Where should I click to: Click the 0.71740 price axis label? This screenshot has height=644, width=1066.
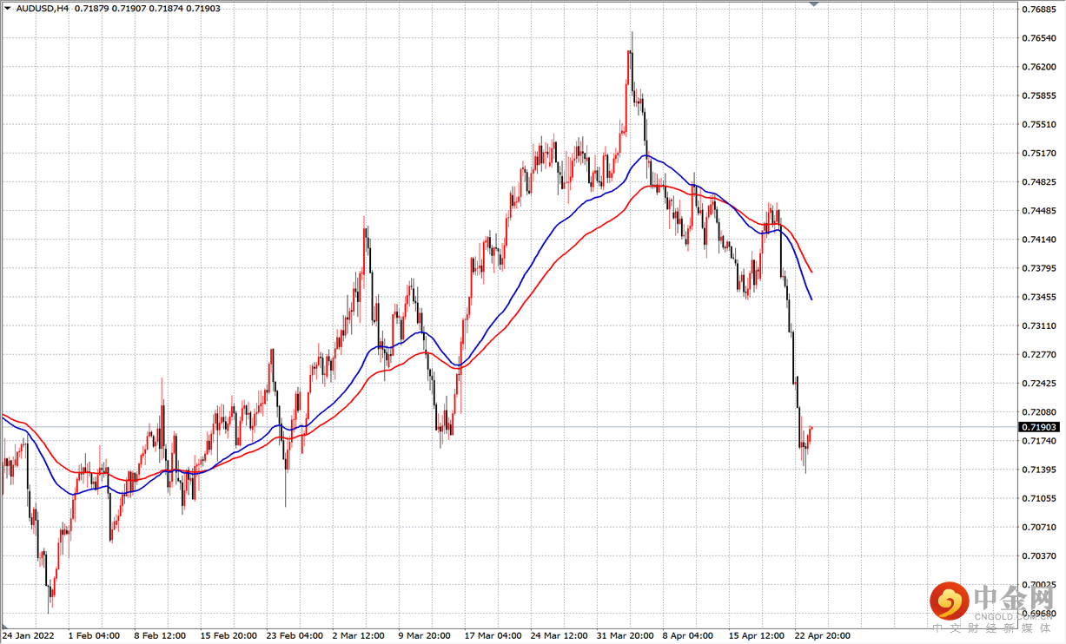click(x=1039, y=441)
